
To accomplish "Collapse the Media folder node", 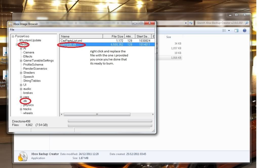I will tap(17, 45).
